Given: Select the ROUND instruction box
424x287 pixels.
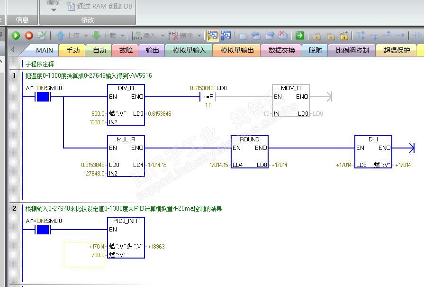Looking at the screenshot, I should pyautogui.click(x=250, y=152).
